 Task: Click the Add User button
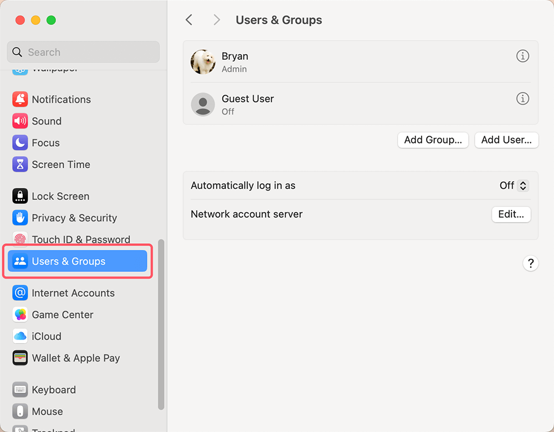pos(506,140)
